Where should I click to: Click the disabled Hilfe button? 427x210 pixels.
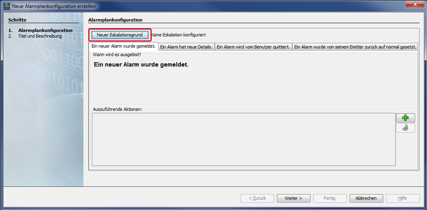[x=402, y=198]
